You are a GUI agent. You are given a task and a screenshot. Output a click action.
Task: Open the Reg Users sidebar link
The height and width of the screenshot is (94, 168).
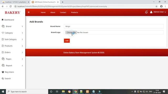(9, 72)
